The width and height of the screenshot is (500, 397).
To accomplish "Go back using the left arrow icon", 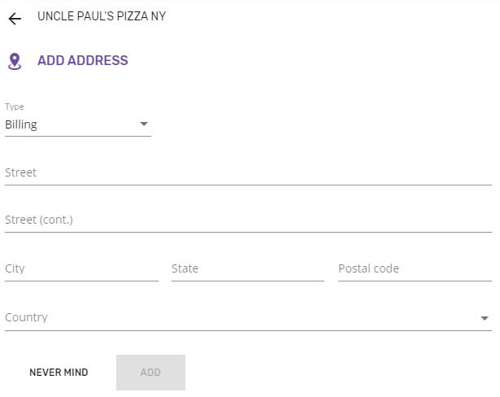I will (x=15, y=19).
